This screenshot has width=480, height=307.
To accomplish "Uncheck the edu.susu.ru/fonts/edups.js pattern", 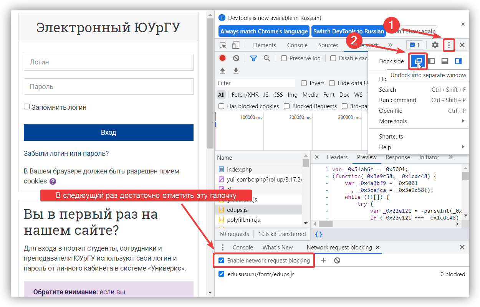I will tap(222, 274).
